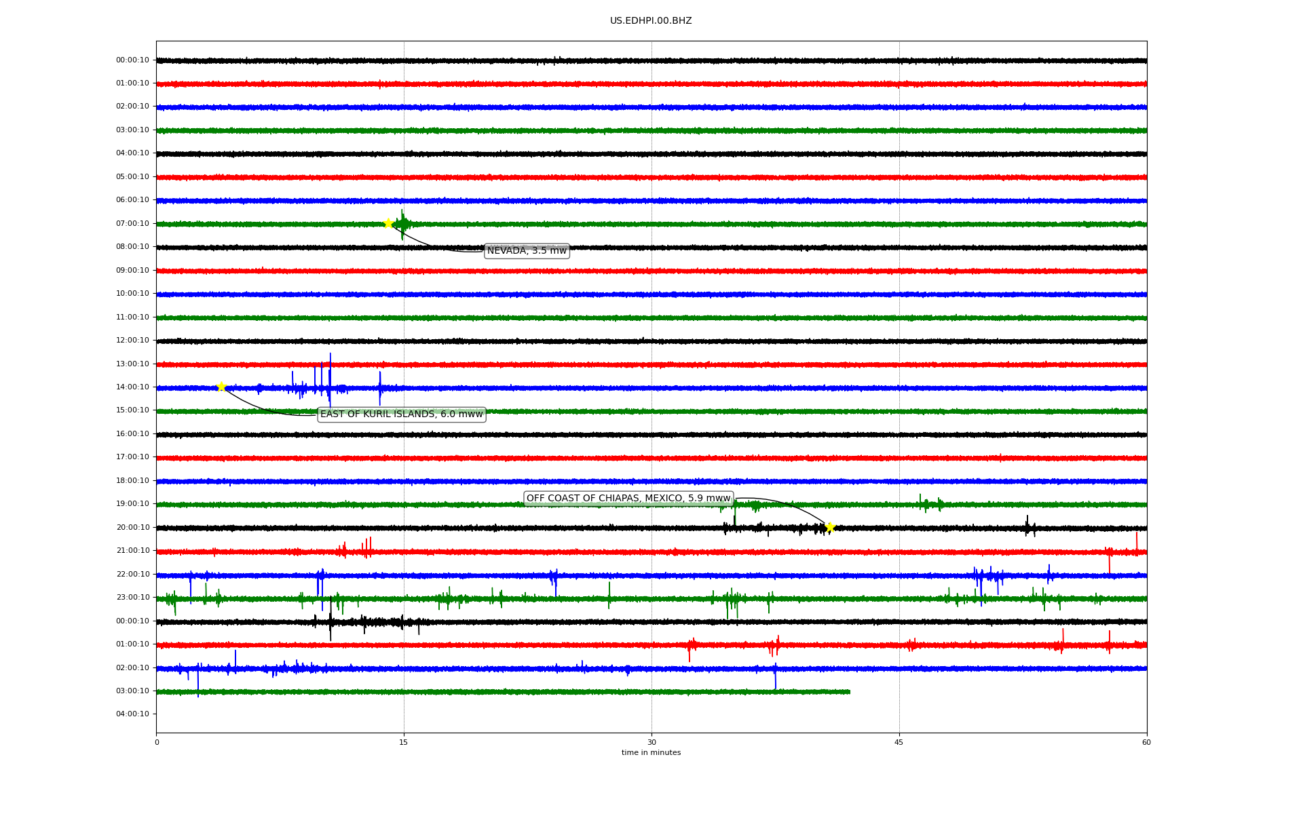Click the 12:00:10 time row label
The width and height of the screenshot is (1303, 814).
[132, 340]
